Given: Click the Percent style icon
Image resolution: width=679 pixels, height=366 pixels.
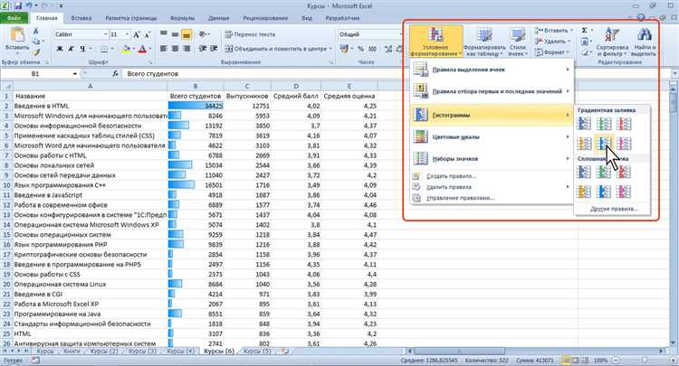Looking at the screenshot, I should click(360, 49).
